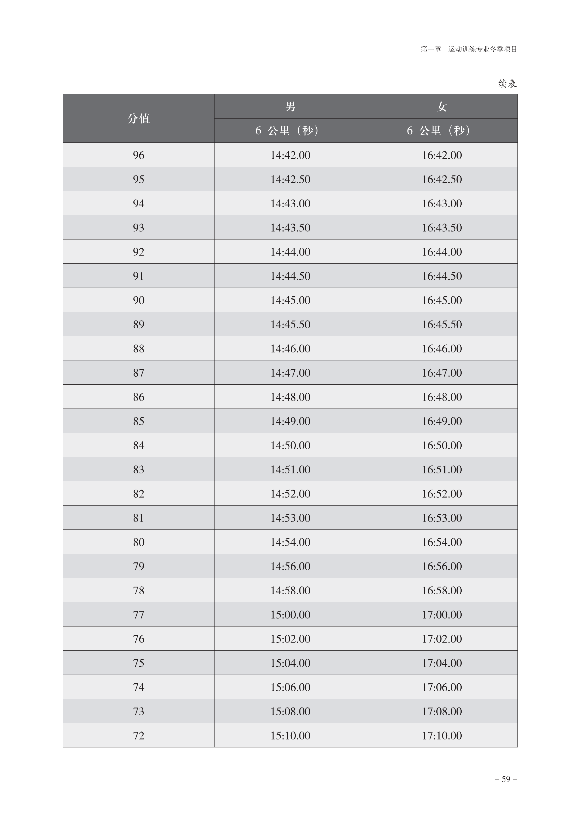Click the men's 6 公里 (秒) subheader

click(x=290, y=131)
